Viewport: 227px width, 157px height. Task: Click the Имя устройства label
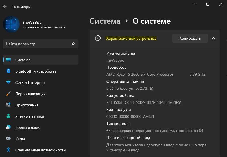pos(121,53)
